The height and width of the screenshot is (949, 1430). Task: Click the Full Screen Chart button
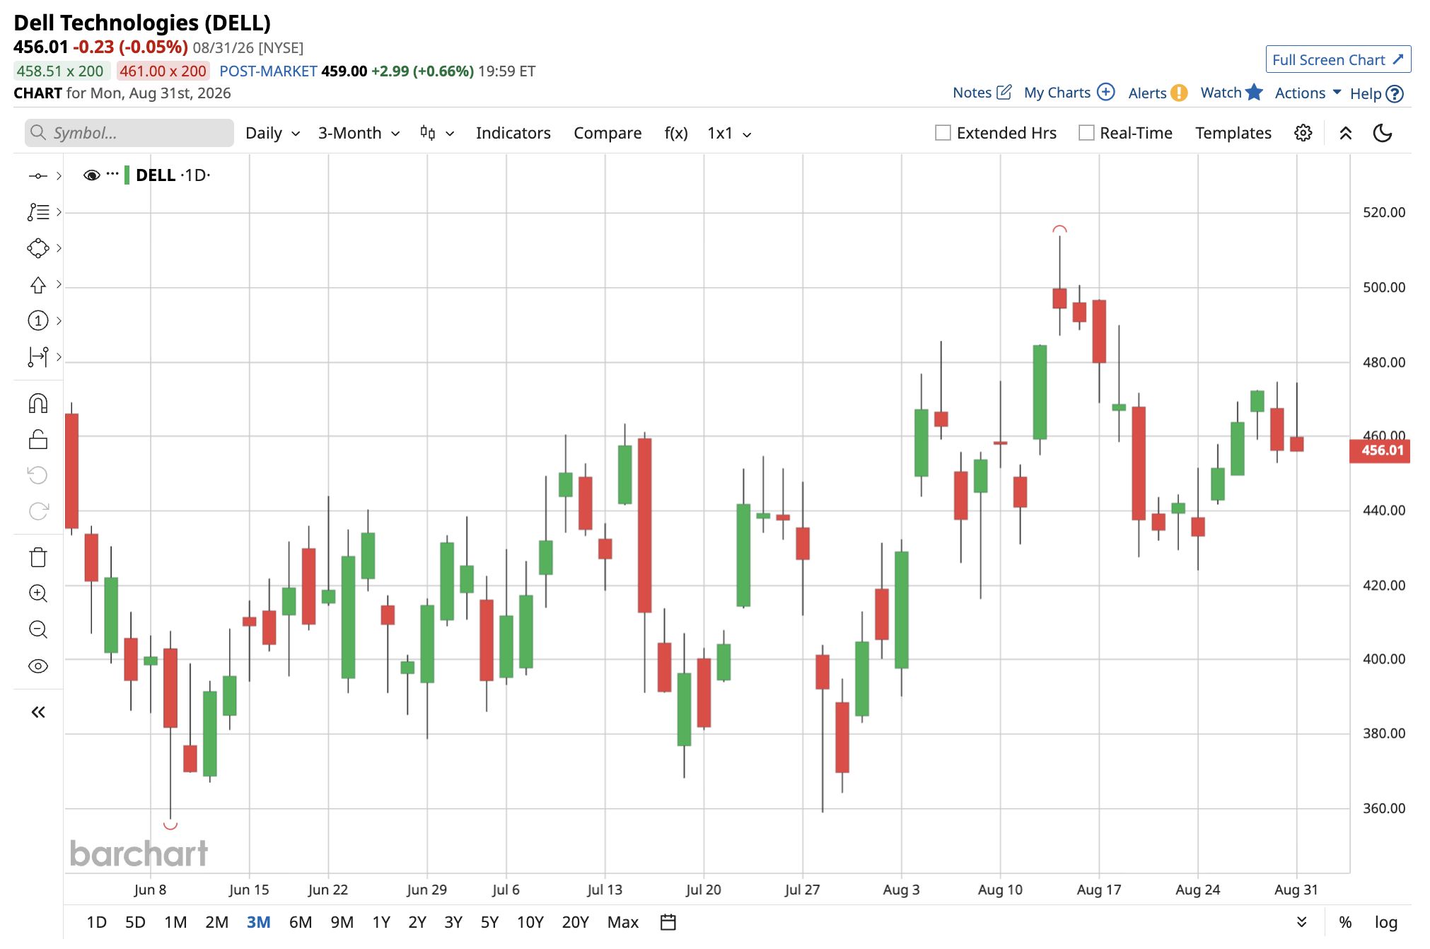(x=1338, y=59)
